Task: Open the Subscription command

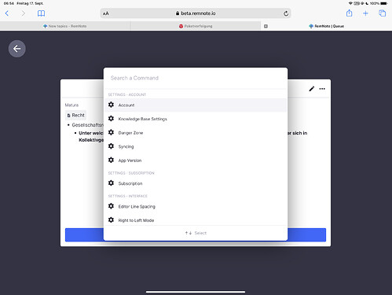Action: [196, 183]
